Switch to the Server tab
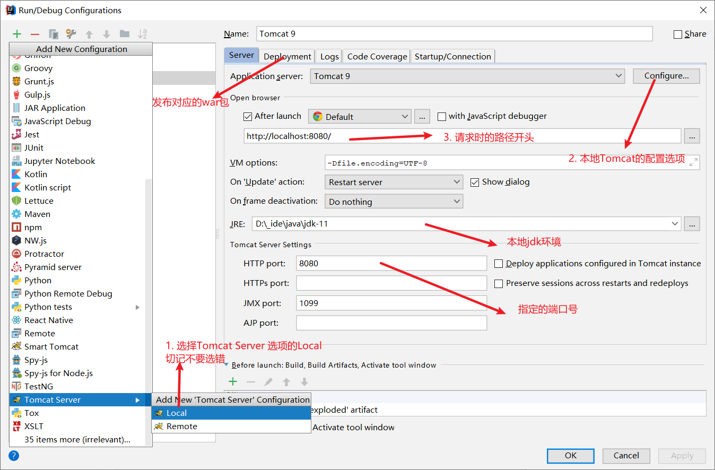Image resolution: width=715 pixels, height=470 pixels. [x=242, y=55]
